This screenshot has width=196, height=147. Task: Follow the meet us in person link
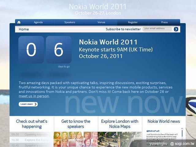pyautogui.click(x=34, y=96)
